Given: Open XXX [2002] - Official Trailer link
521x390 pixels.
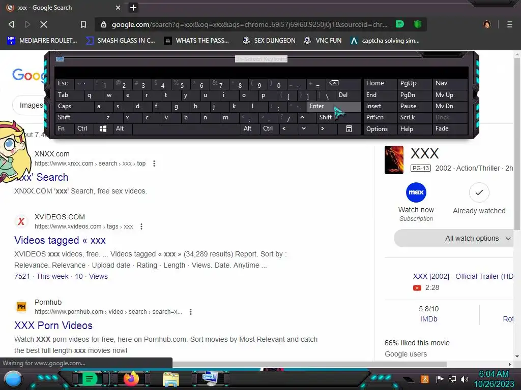Looking at the screenshot, I should pyautogui.click(x=463, y=276).
